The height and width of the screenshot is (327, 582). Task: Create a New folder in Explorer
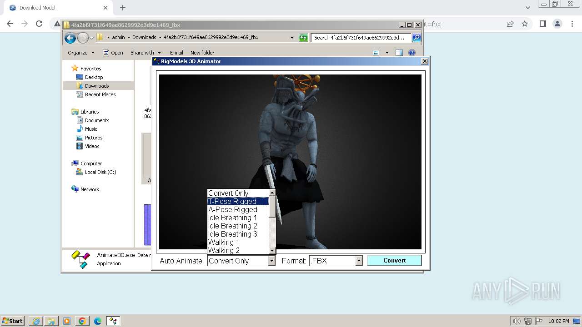tap(202, 53)
